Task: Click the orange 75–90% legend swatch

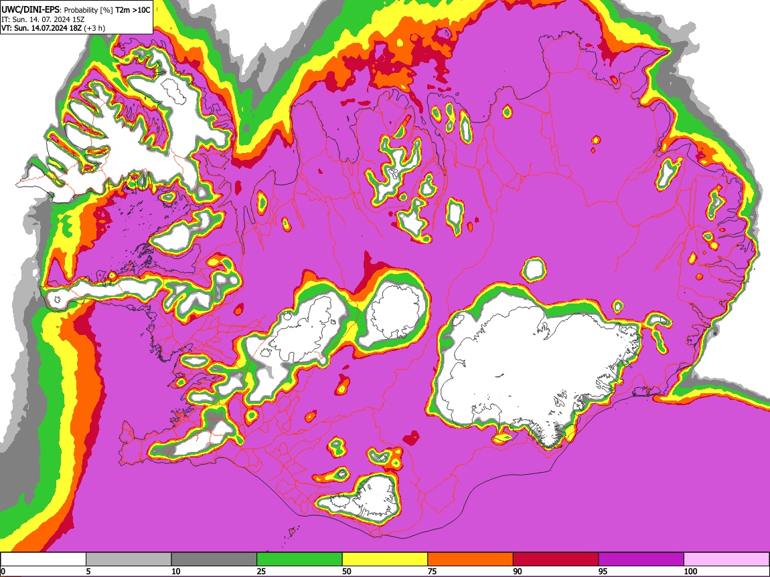Action: [x=471, y=559]
